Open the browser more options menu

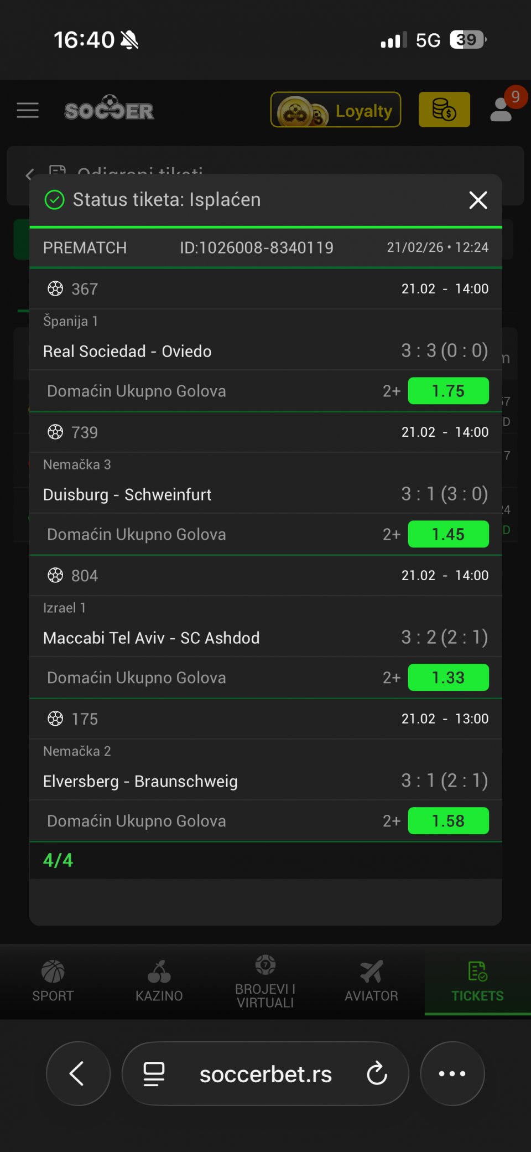452,1073
